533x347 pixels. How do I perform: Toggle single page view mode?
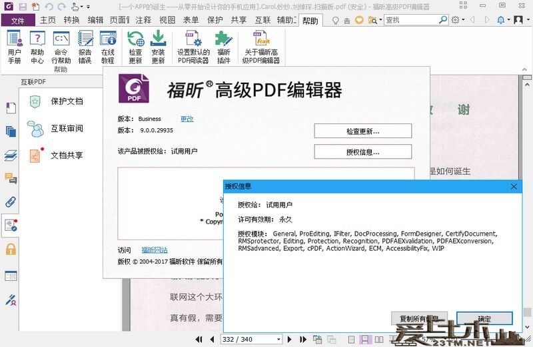click(x=352, y=340)
